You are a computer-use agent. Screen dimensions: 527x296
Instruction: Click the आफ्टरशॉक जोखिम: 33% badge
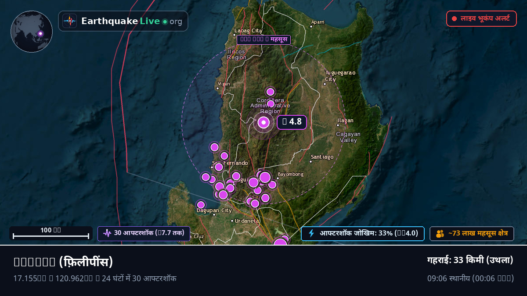362,233
